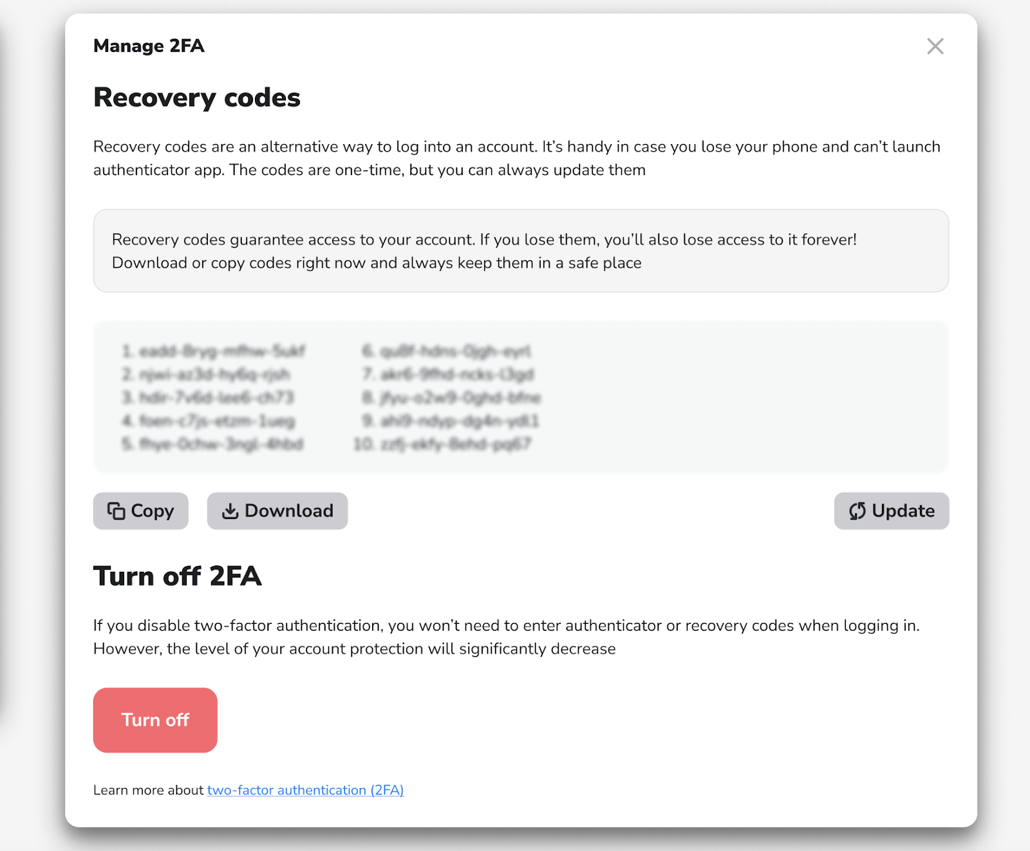Click the download arrow icon

[230, 511]
